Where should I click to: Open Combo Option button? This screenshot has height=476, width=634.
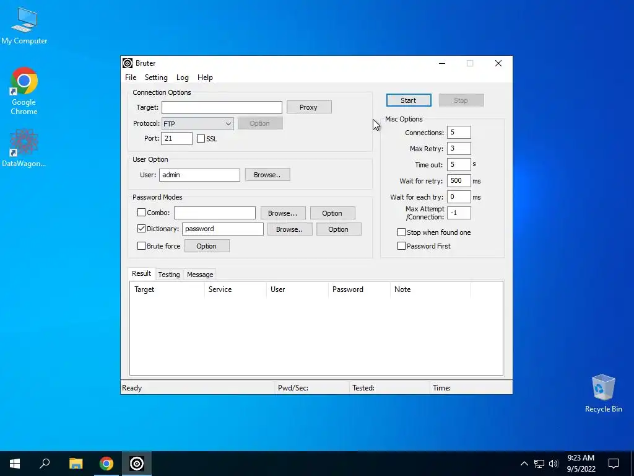332,213
